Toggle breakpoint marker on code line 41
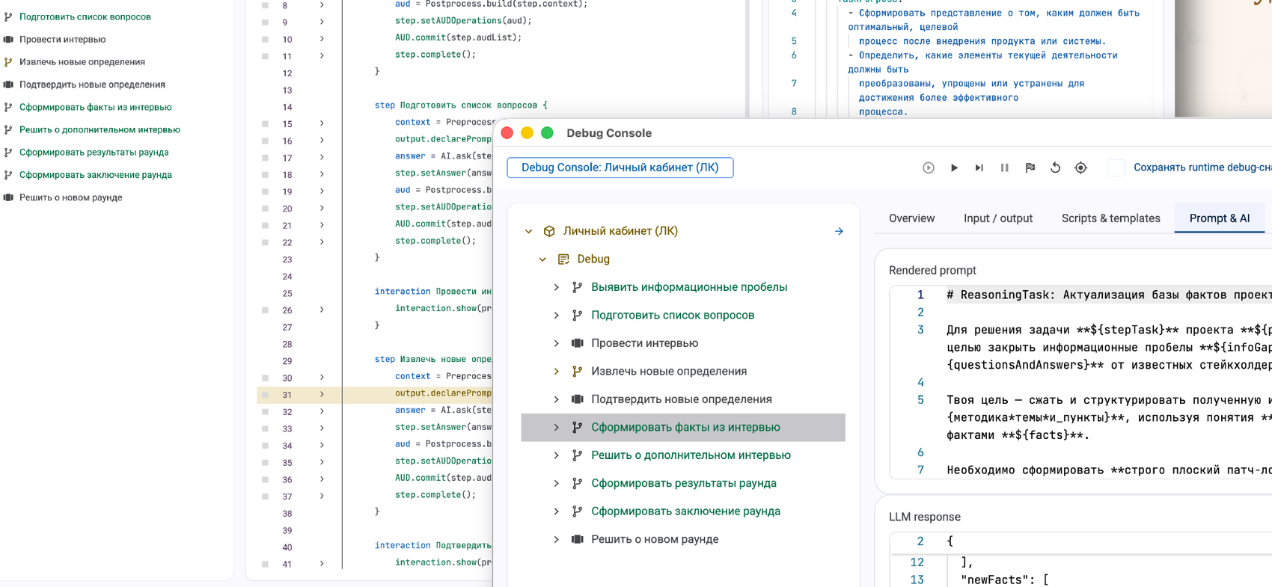Viewport: 1272px width, 587px height. [265, 564]
